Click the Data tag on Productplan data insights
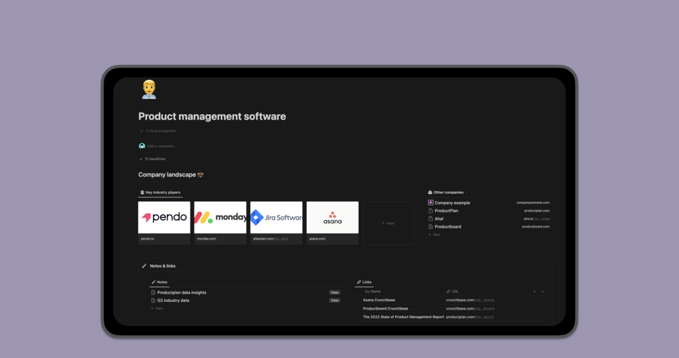The height and width of the screenshot is (358, 679). 334,292
